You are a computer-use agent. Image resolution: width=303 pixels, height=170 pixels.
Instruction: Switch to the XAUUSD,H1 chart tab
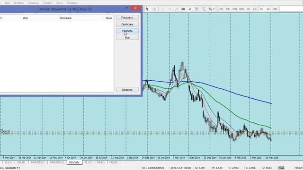(38, 162)
